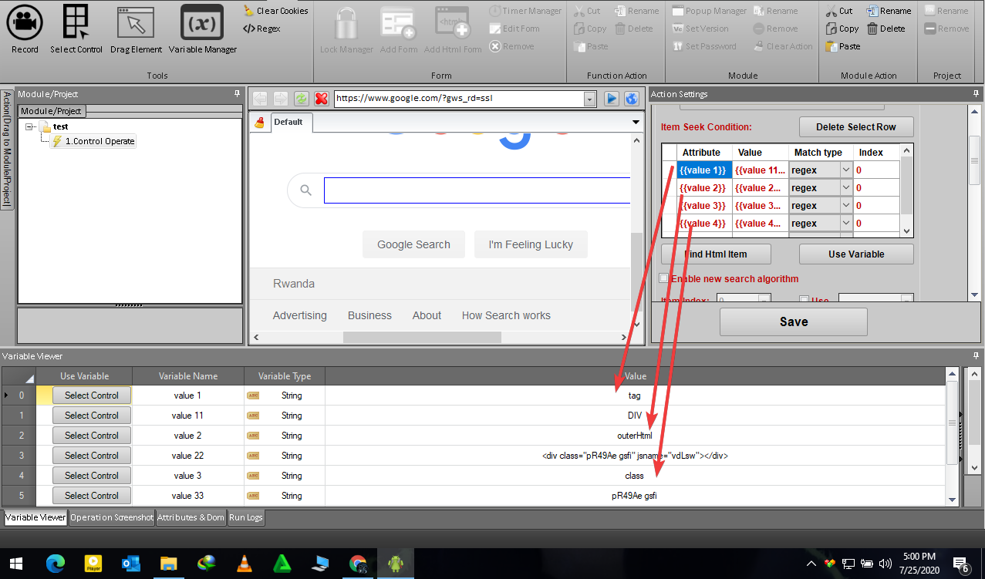Click Select Control button for value 11
Image resolution: width=985 pixels, height=579 pixels.
(92, 416)
